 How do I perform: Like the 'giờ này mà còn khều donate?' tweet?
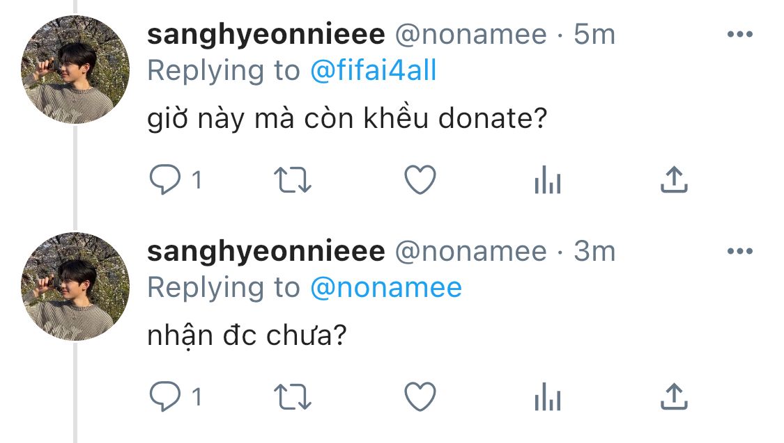coord(420,179)
